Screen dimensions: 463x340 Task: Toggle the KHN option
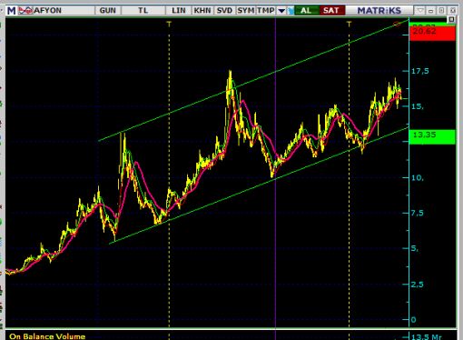[202, 11]
